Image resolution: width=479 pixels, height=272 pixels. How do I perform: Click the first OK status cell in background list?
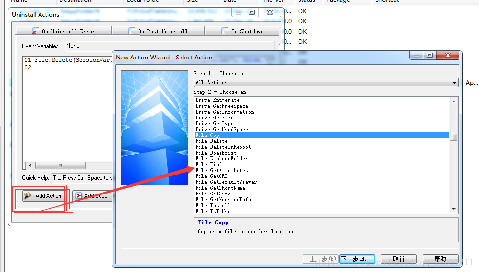pos(302,11)
